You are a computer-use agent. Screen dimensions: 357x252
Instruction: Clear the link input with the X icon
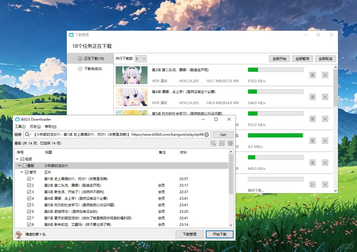click(x=207, y=134)
